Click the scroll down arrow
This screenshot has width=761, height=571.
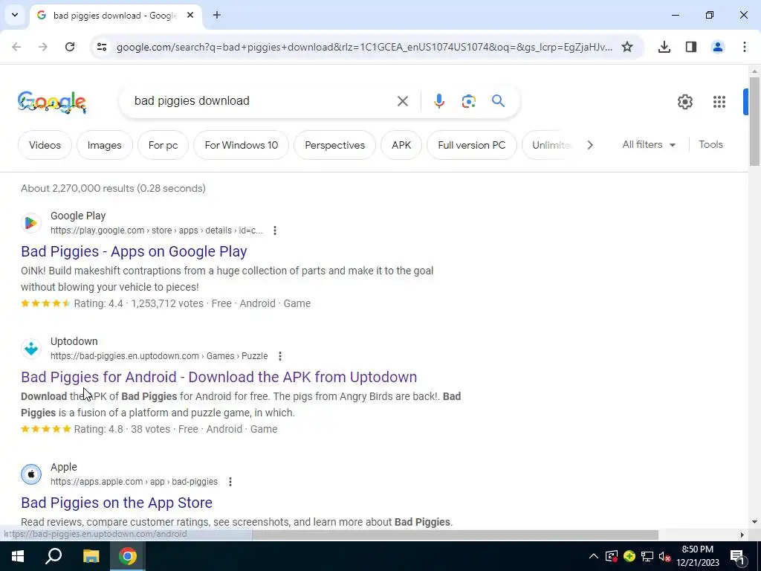[x=754, y=522]
